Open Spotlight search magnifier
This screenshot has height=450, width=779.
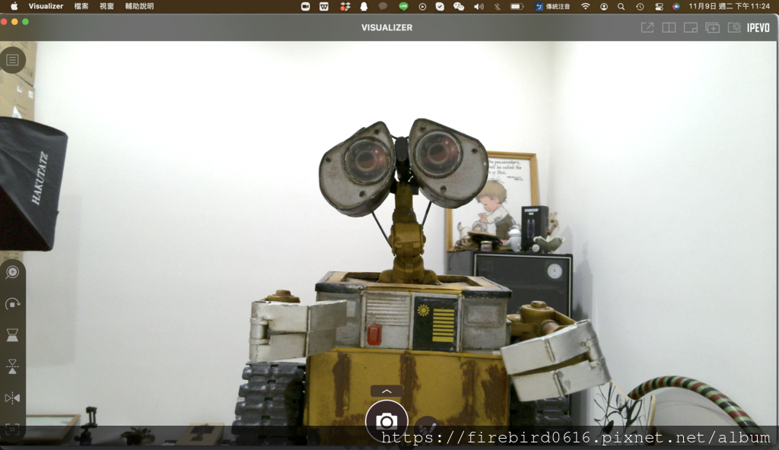tap(621, 6)
